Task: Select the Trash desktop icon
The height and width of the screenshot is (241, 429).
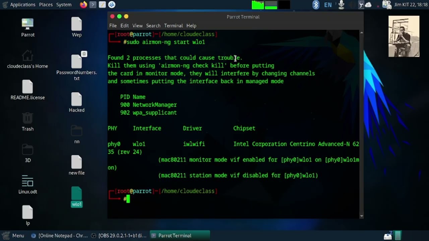Action: click(x=27, y=122)
